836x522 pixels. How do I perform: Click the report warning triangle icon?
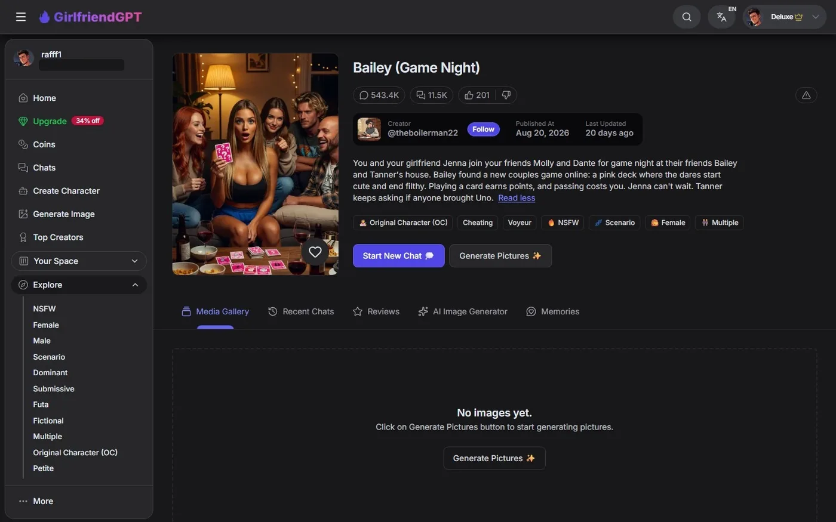806,95
